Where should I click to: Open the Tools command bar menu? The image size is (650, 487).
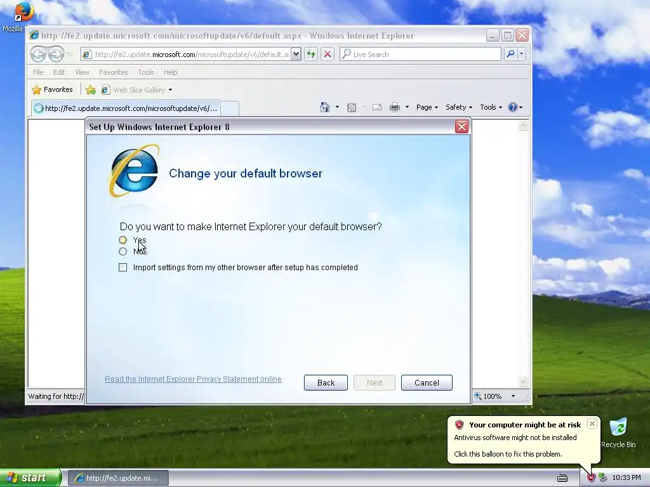coord(491,107)
